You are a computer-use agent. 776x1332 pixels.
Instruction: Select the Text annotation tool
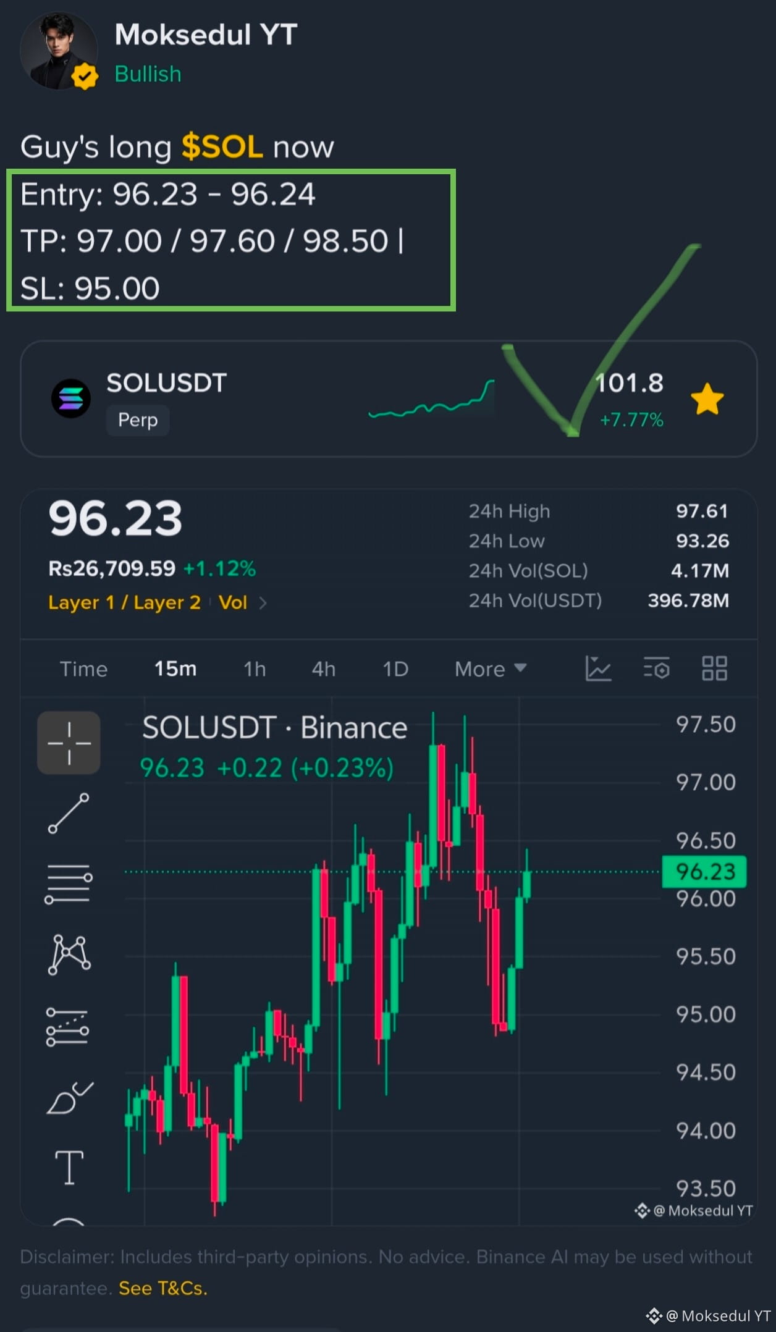pos(69,1168)
